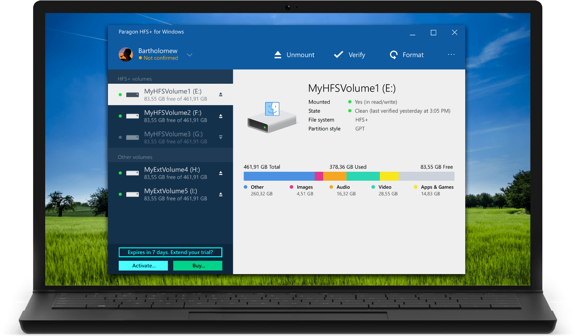The image size is (575, 336).
Task: Click Bartholomew's profile avatar picture
Action: pyautogui.click(x=126, y=54)
